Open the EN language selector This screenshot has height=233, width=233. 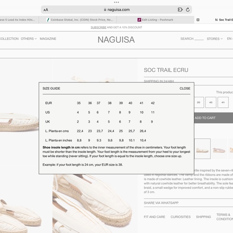point(230,39)
